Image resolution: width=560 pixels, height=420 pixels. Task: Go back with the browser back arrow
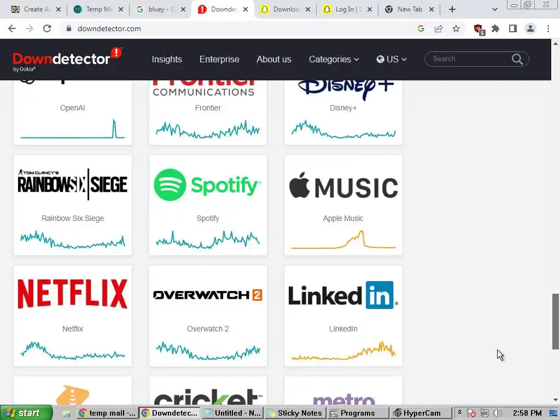point(12,28)
